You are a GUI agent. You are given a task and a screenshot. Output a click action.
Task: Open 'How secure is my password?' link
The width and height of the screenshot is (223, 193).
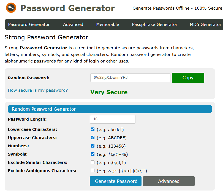pyautogui.click(x=38, y=90)
